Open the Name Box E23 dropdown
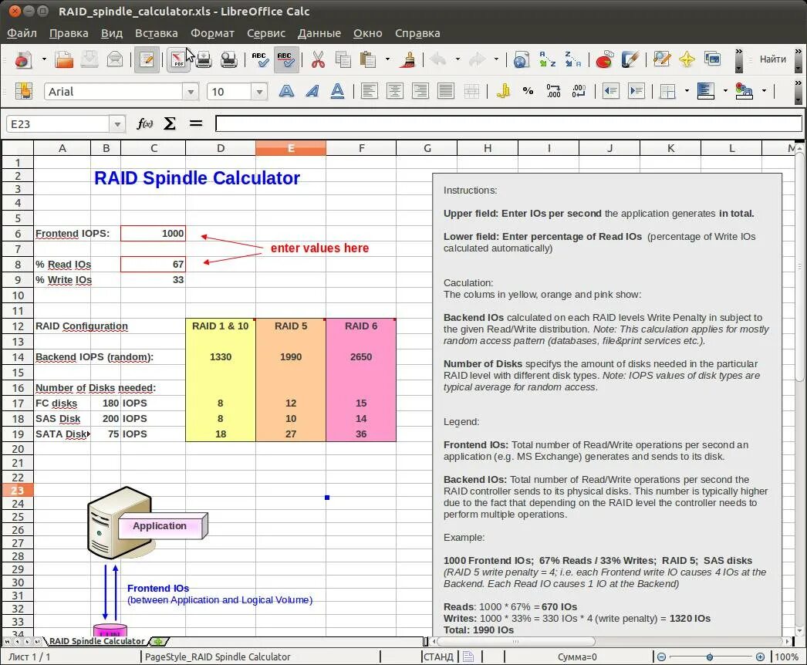Screen dimensions: 807x665 click(x=117, y=124)
